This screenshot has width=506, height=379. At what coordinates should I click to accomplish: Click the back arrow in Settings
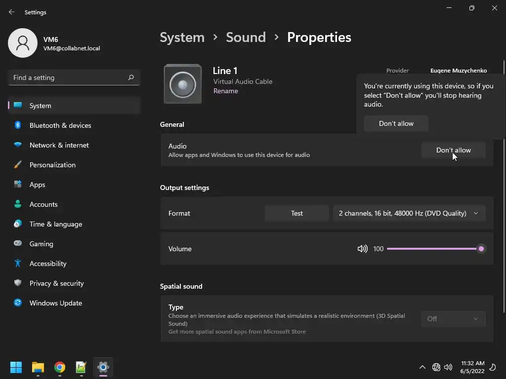12,12
